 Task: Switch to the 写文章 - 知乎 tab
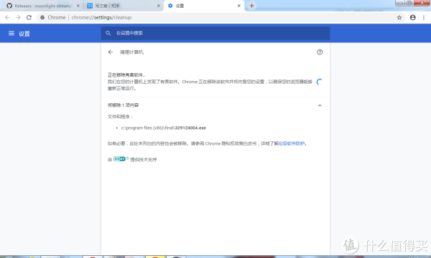point(123,6)
